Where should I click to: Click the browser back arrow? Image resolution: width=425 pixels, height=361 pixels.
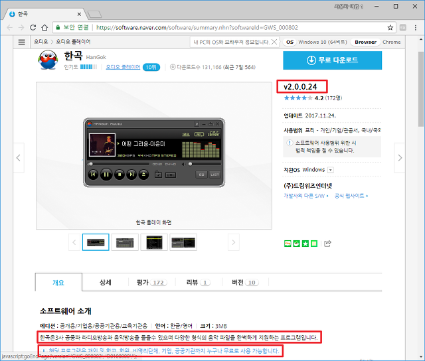[9, 28]
